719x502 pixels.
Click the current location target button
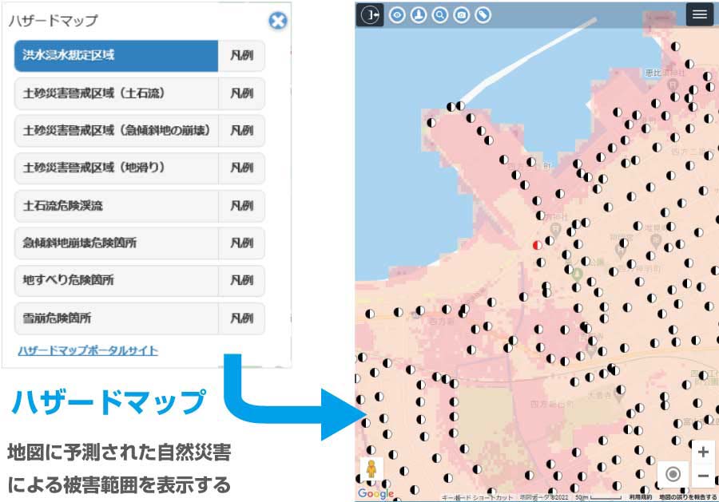coord(673,474)
